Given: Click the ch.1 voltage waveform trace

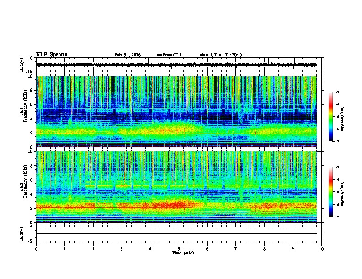Looking at the screenshot, I should [x=176, y=65].
